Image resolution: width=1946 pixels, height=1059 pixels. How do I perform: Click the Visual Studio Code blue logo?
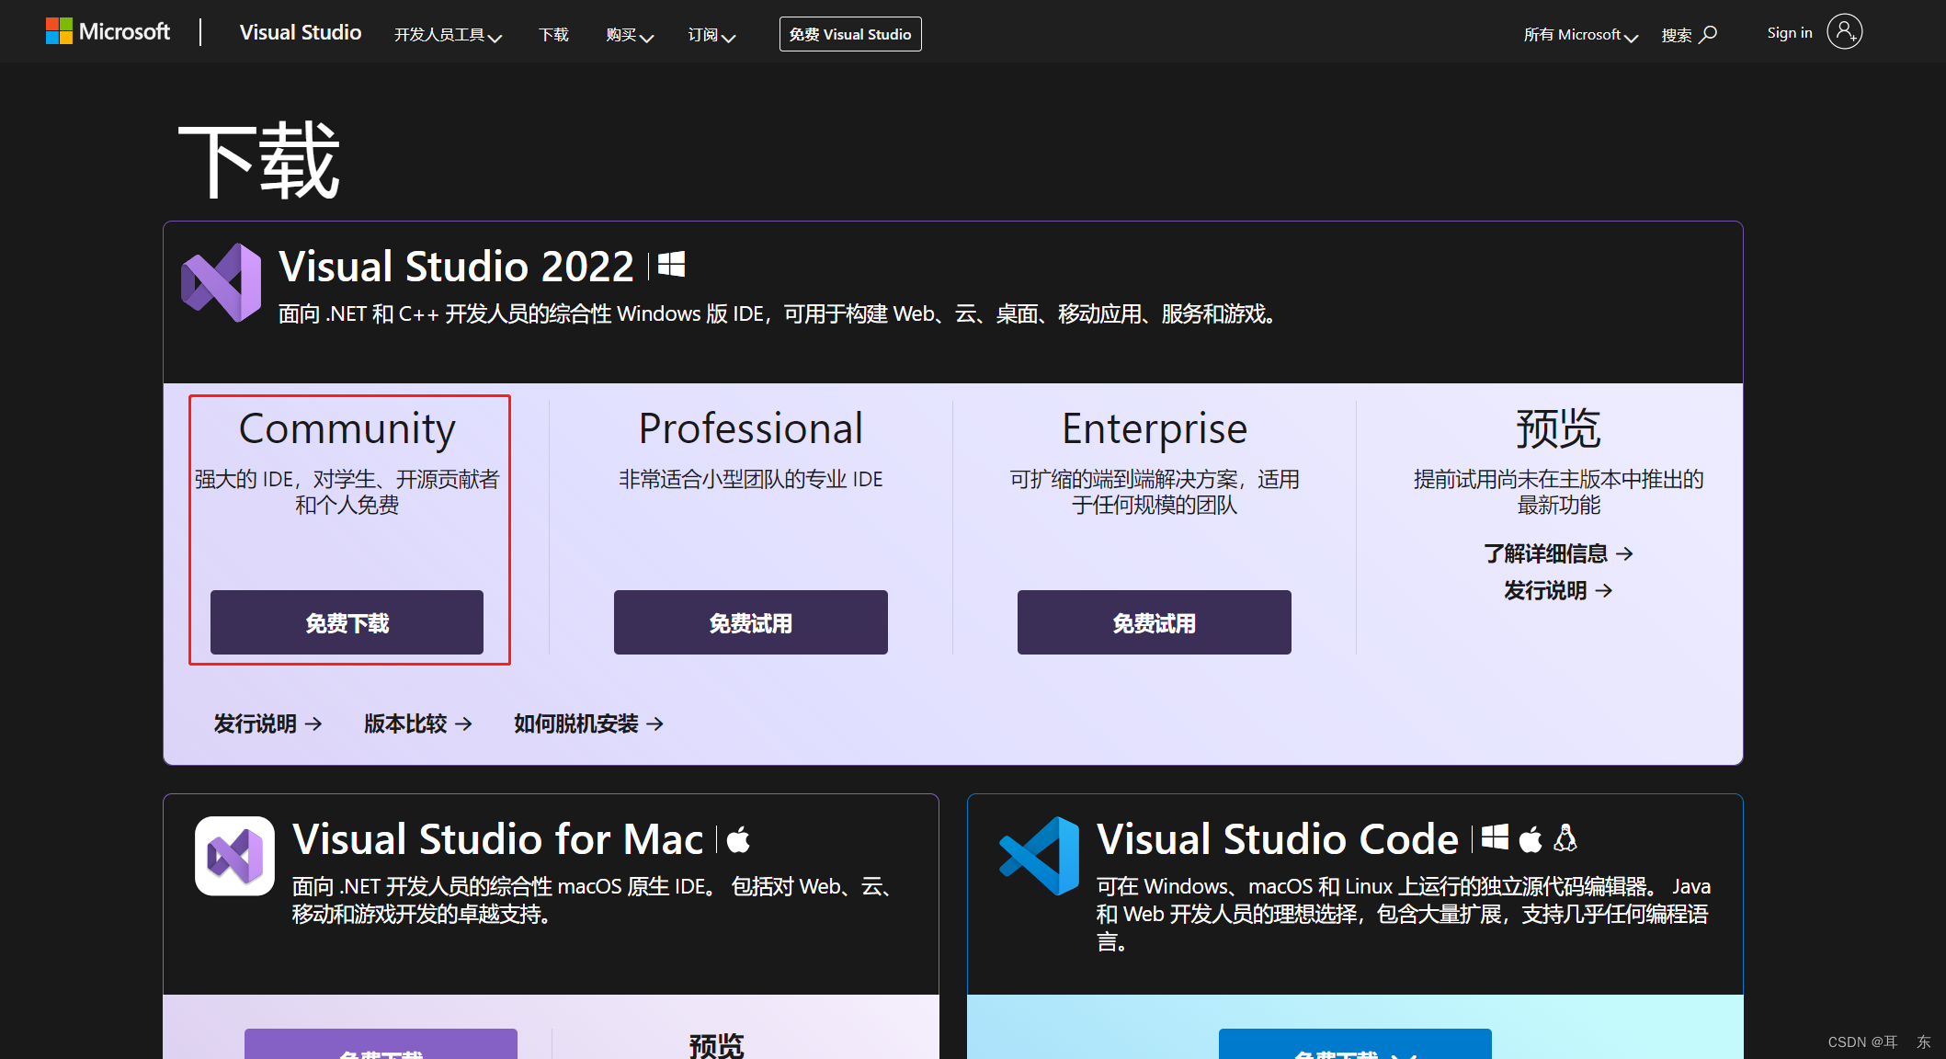click(x=1038, y=855)
